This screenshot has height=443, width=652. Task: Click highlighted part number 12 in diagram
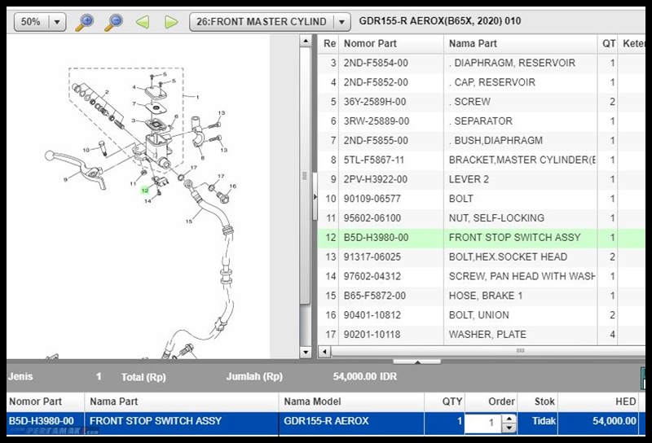[145, 191]
